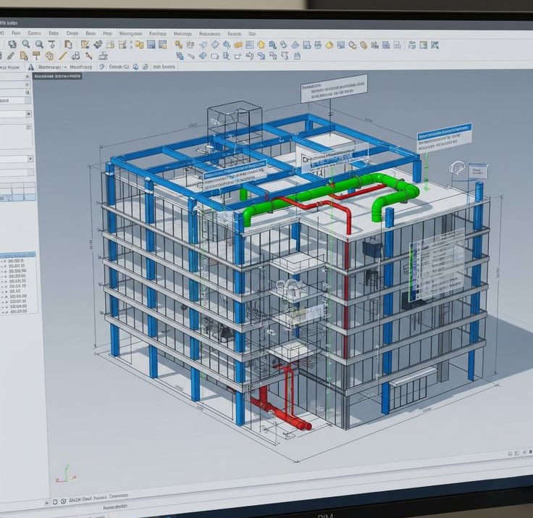Click the yellow diagonal line tool icon
533x518 pixels.
[62, 56]
